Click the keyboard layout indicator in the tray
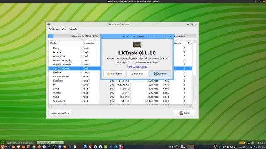This screenshot has height=149, width=266. coord(241,142)
